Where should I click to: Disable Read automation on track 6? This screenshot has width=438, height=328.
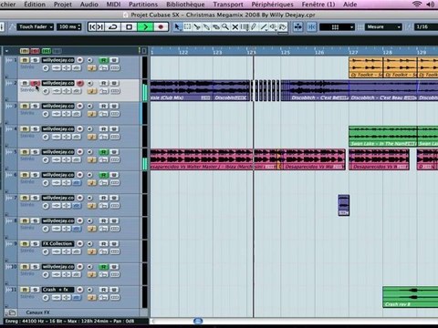click(104, 175)
